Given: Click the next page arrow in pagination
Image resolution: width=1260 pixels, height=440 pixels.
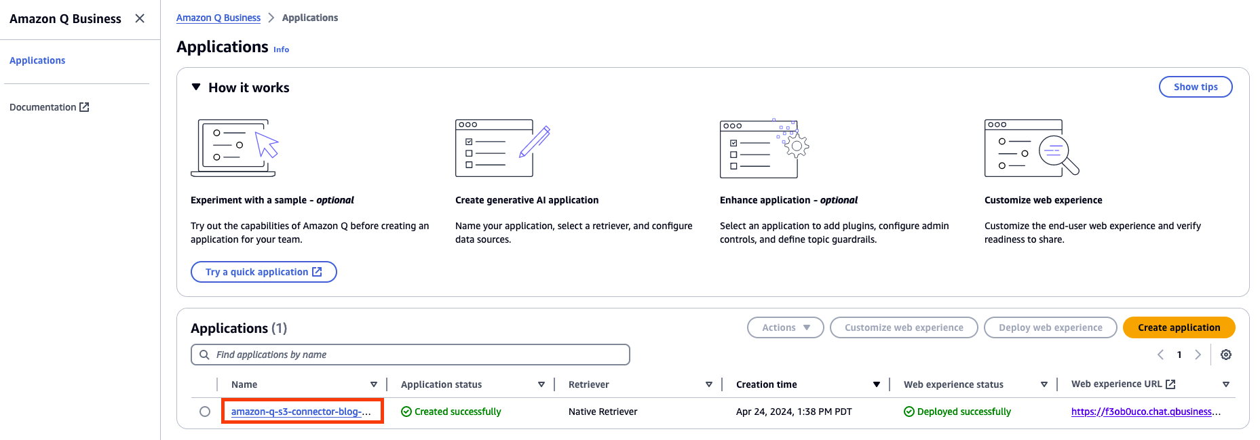Looking at the screenshot, I should 1198,354.
